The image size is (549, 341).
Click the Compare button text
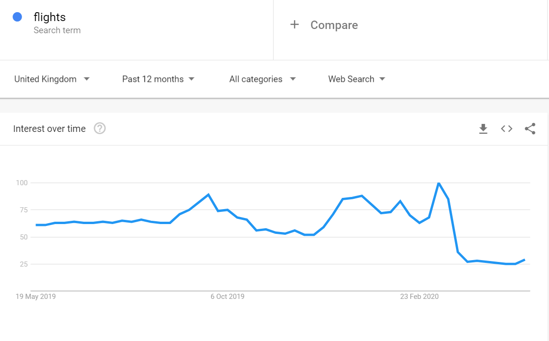(334, 25)
